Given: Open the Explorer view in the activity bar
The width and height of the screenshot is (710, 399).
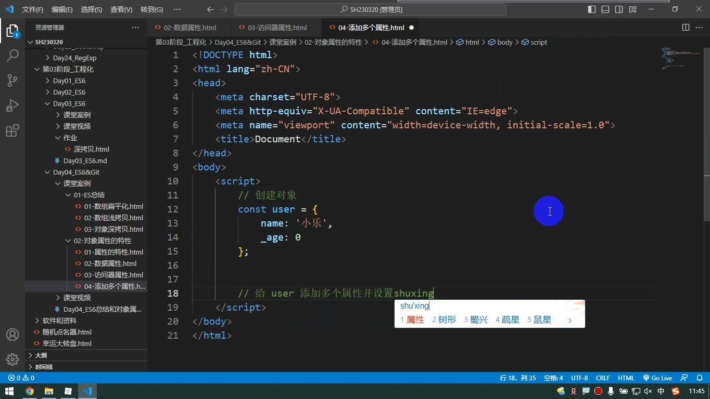Looking at the screenshot, I should [12, 31].
